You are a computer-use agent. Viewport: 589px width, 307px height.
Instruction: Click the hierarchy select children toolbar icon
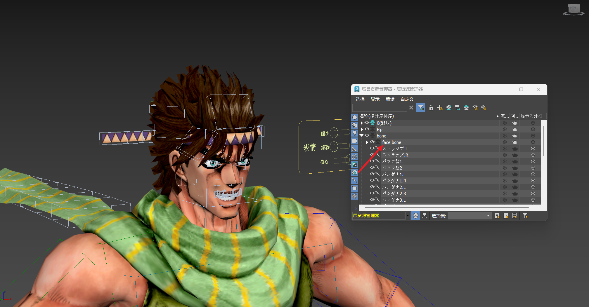coord(458,108)
